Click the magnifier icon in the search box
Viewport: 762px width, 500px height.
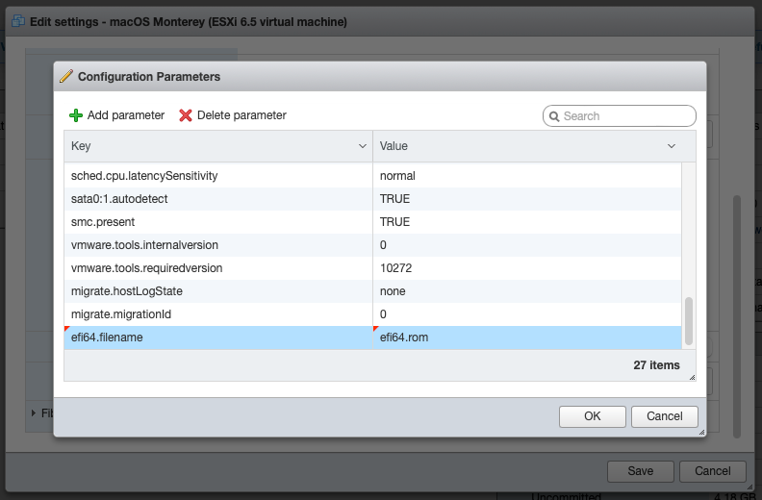point(554,116)
